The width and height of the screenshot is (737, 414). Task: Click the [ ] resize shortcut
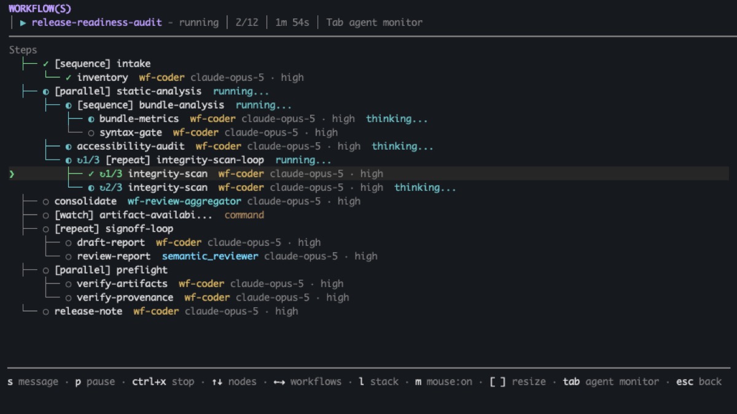[518, 381]
